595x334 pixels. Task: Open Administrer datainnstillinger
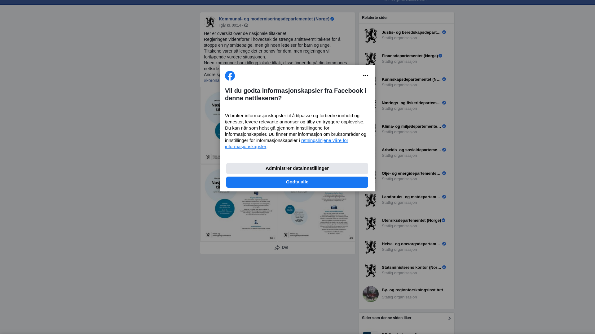point(297,169)
